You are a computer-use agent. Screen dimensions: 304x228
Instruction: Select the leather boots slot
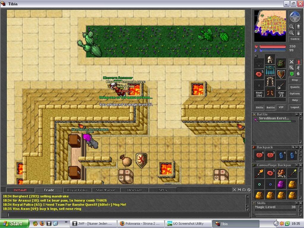tap(270, 92)
